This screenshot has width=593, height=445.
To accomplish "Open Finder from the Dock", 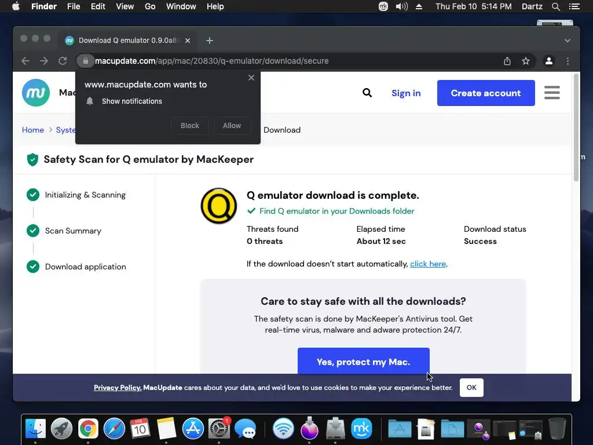I will (x=35, y=429).
